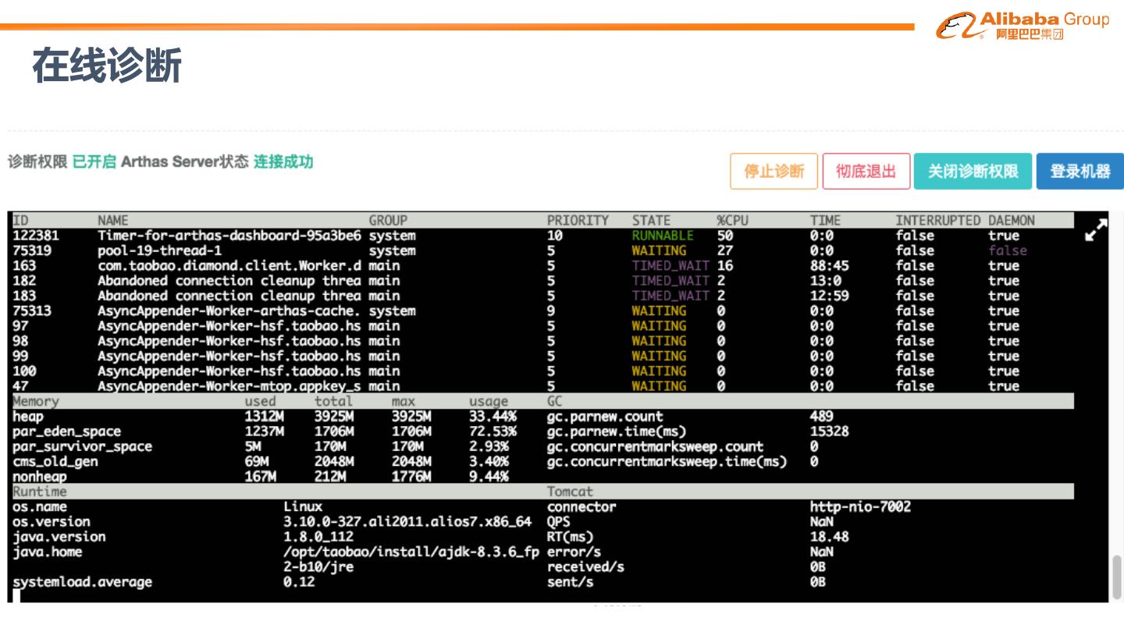Viewport: 1124px width, 632px height.
Task: Click the Tomcat section header
Action: pos(570,492)
